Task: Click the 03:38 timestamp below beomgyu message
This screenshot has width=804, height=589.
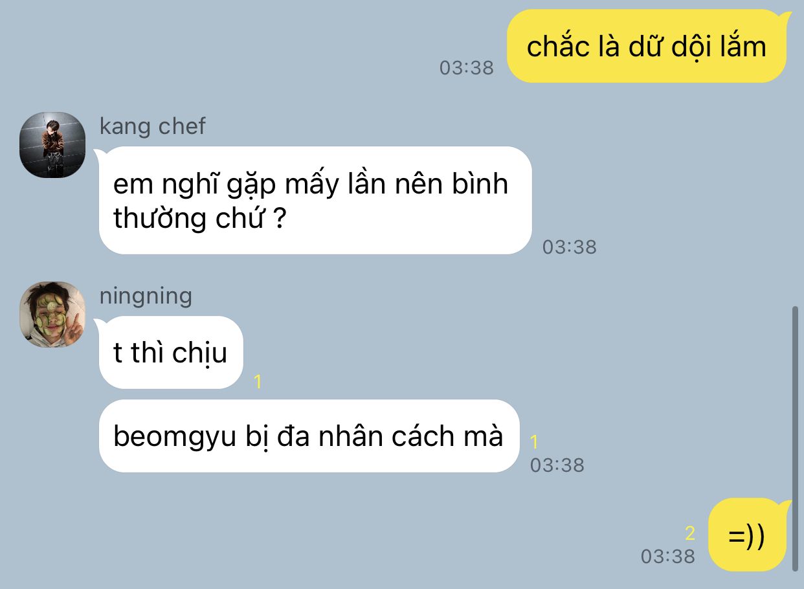Action: coord(557,465)
